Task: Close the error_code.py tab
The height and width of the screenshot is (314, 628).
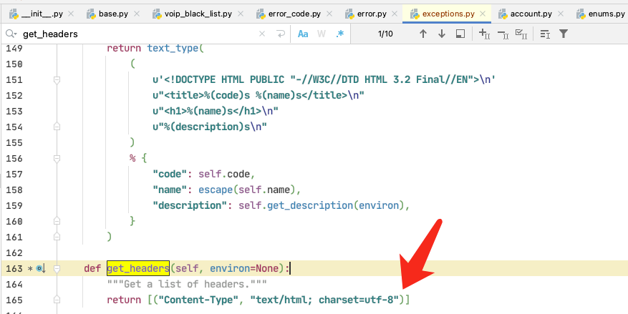Action: coord(329,14)
